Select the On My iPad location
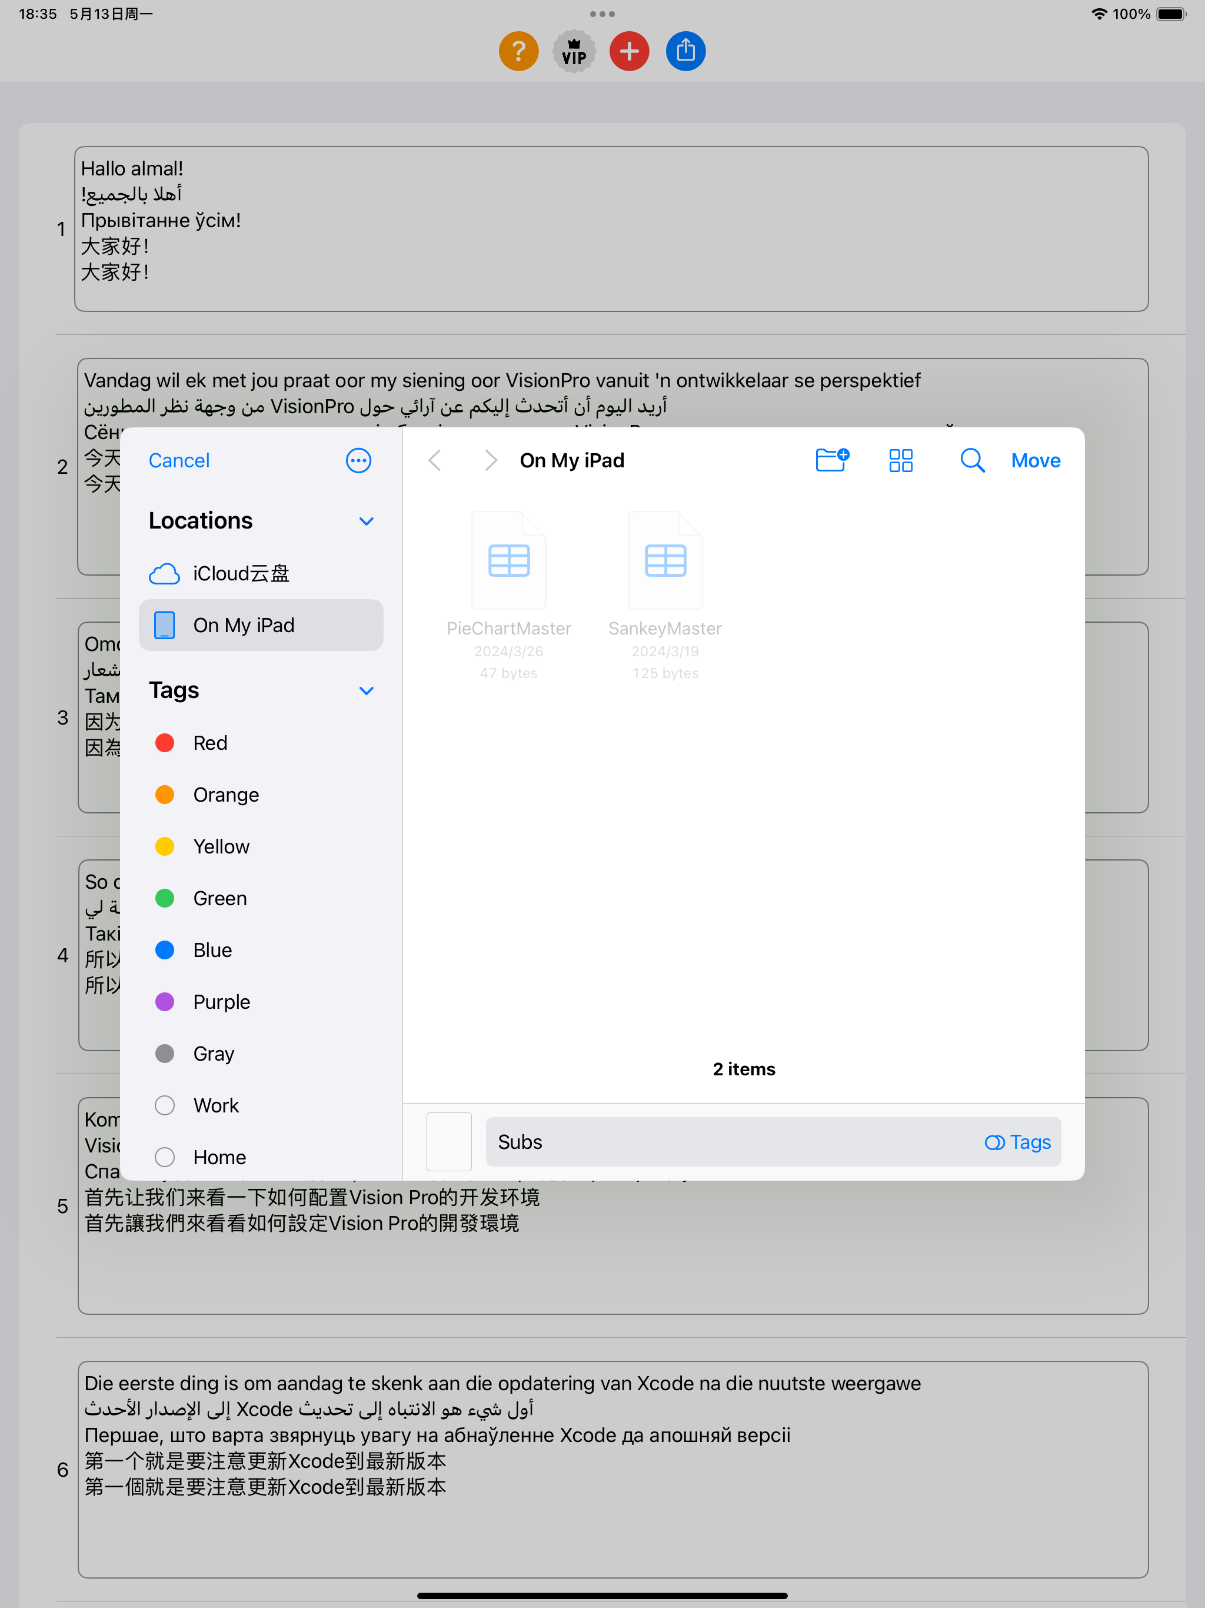Screen dimensions: 1205x1608 pyautogui.click(x=261, y=625)
